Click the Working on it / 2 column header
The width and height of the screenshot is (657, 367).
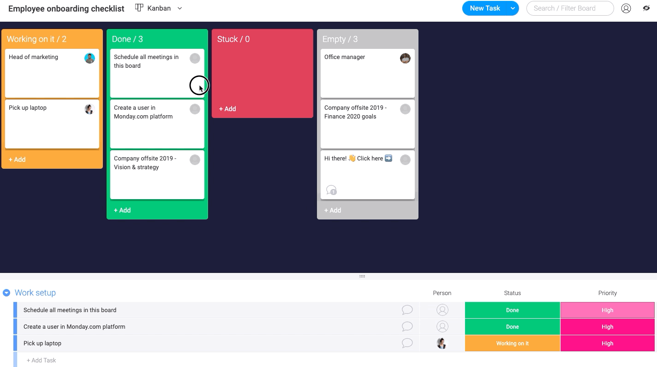[x=36, y=39]
